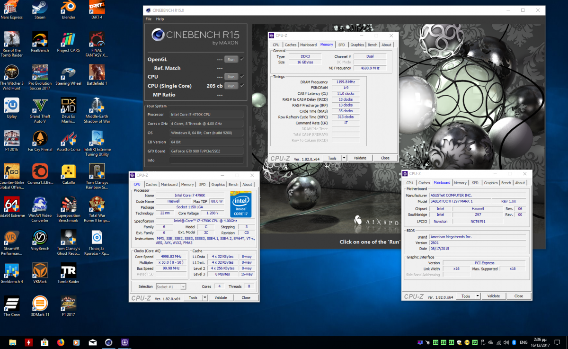
Task: Open Bench tab in CPU-Z CPU window
Action: pos(233,184)
